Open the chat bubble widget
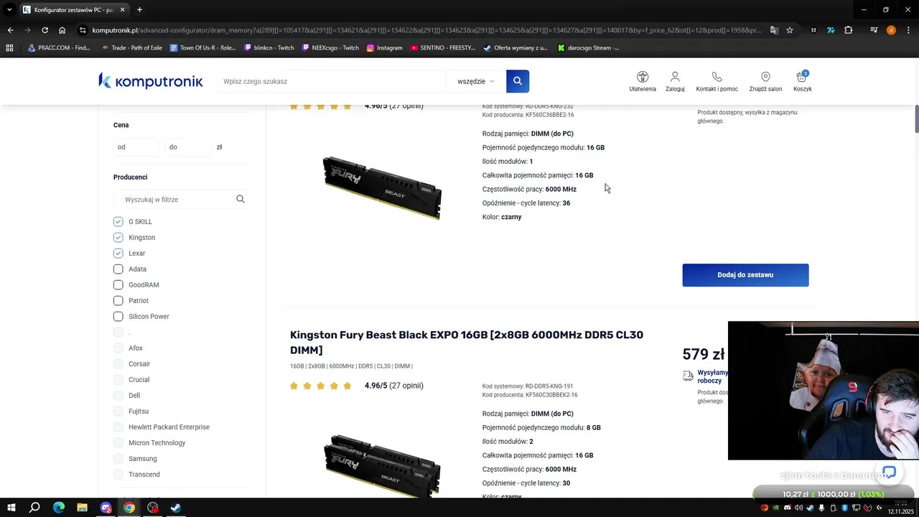Viewport: 919px width, 517px height. [889, 472]
